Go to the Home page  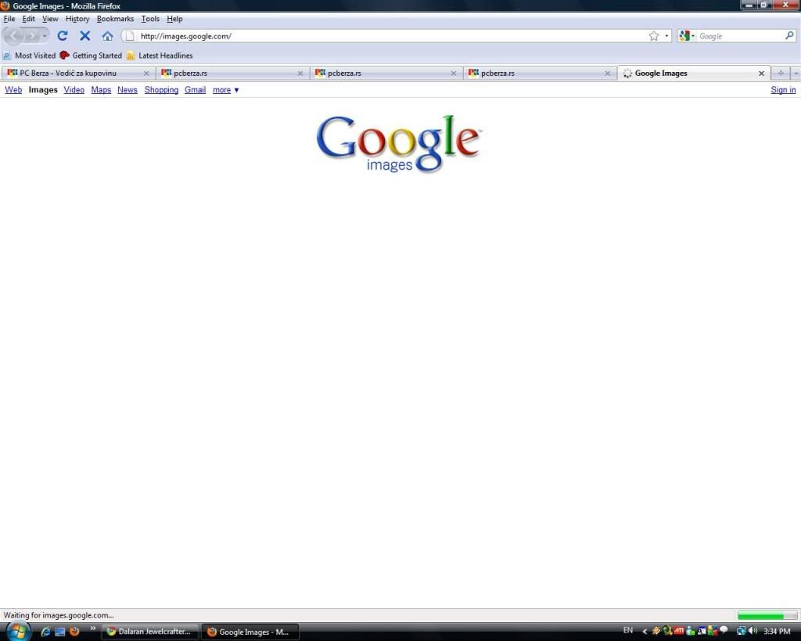[x=107, y=36]
